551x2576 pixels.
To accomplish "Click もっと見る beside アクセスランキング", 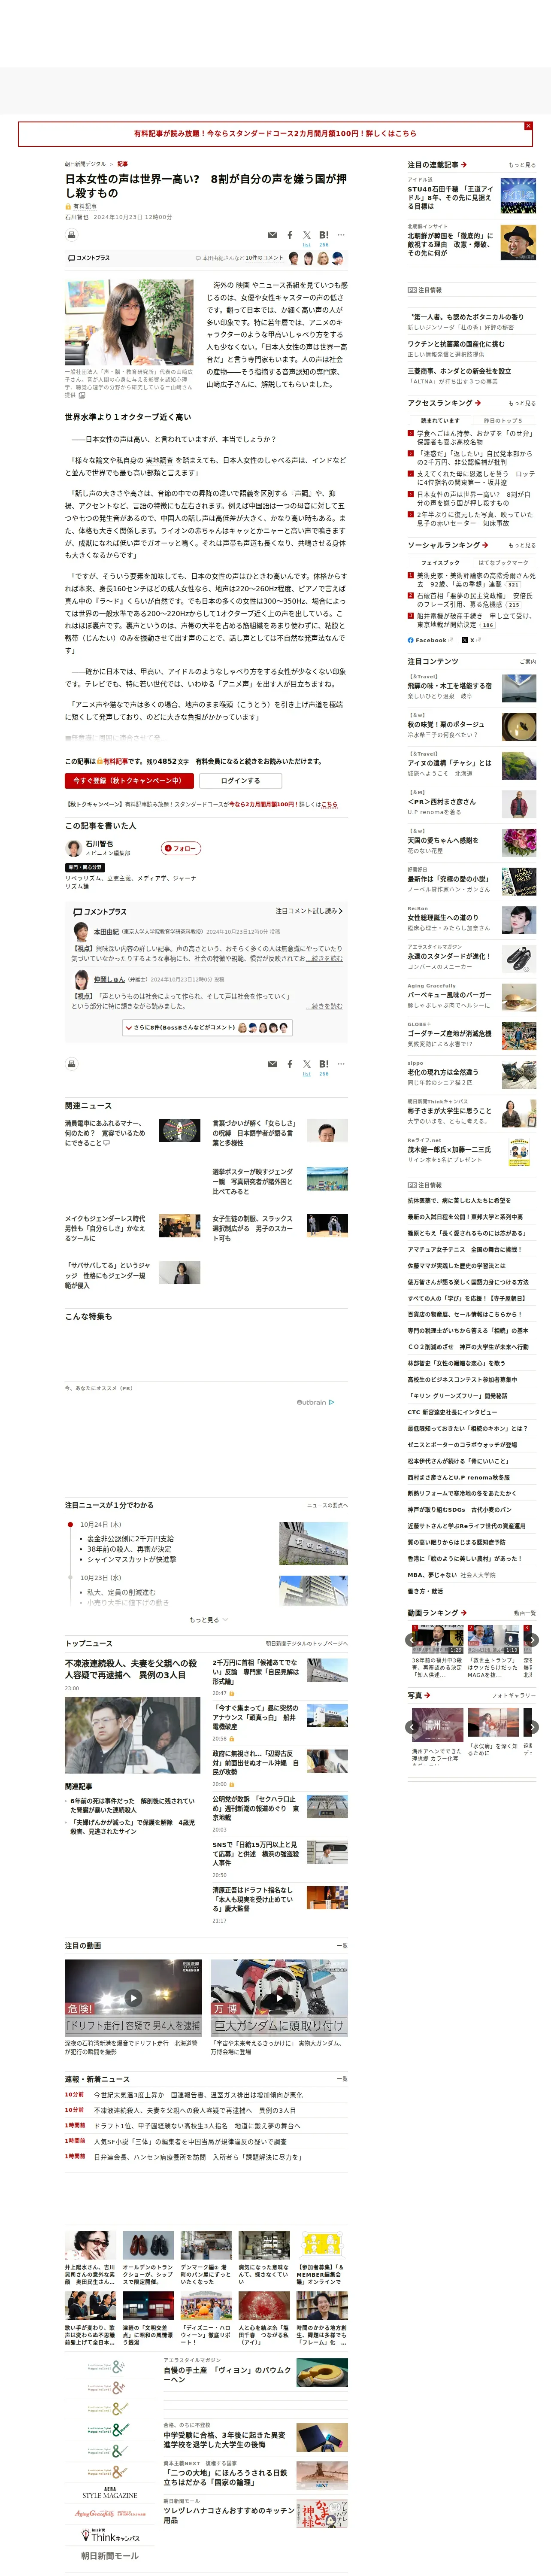I will tap(522, 404).
